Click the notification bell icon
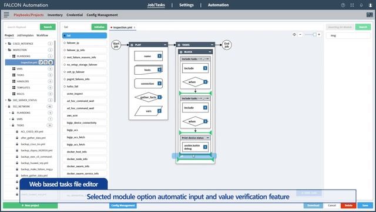The width and height of the screenshot is (376, 212). (361, 5)
